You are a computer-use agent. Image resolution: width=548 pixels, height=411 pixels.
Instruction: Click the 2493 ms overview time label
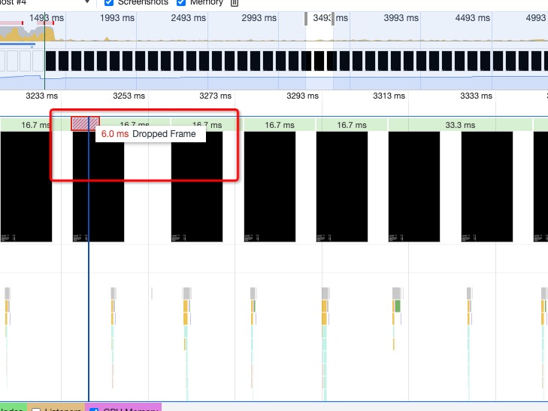[188, 18]
